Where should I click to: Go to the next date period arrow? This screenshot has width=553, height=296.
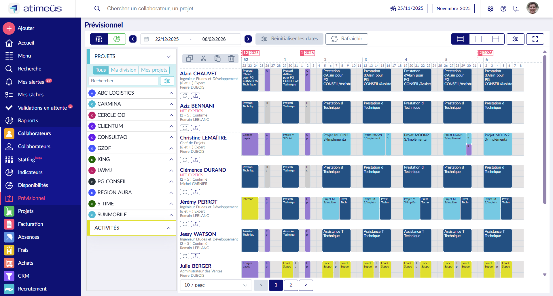pyautogui.click(x=248, y=39)
